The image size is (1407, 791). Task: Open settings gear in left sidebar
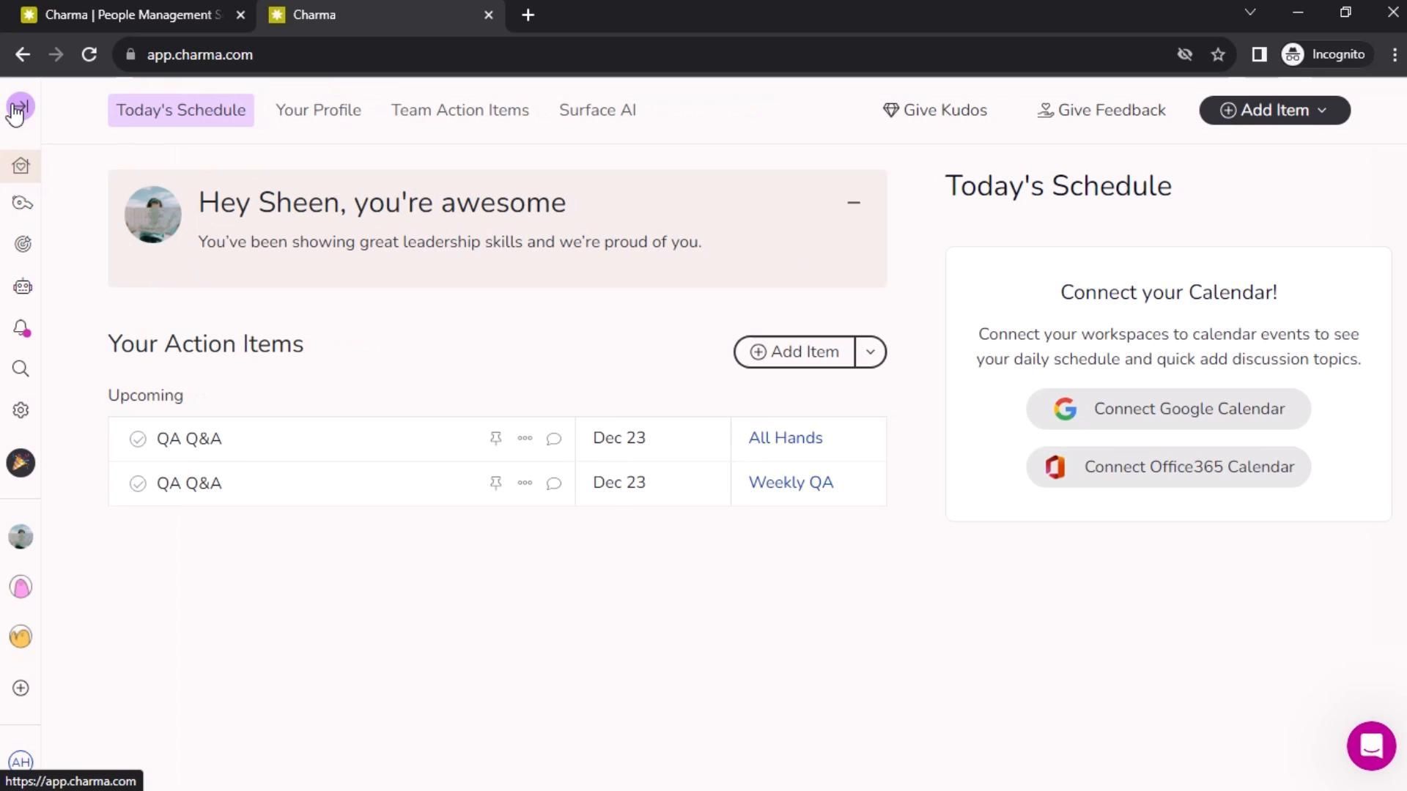tap(21, 410)
